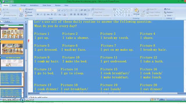Click the Clear All Formatting icon
This screenshot has width=186, height=104.
coord(66,10)
